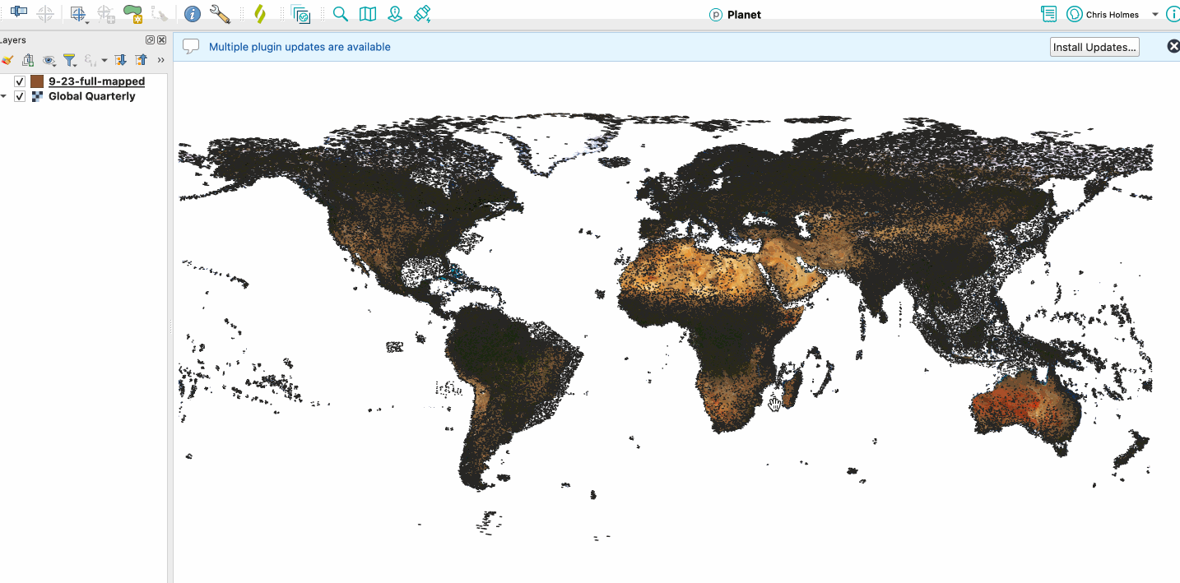Open the wrench processing tools icon
This screenshot has width=1180, height=583.
tap(220, 14)
